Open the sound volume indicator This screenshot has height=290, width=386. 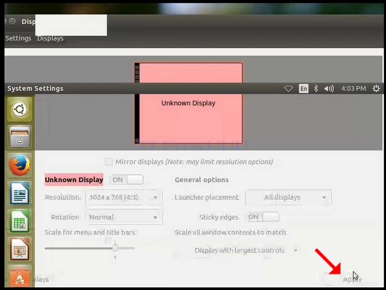click(x=329, y=88)
